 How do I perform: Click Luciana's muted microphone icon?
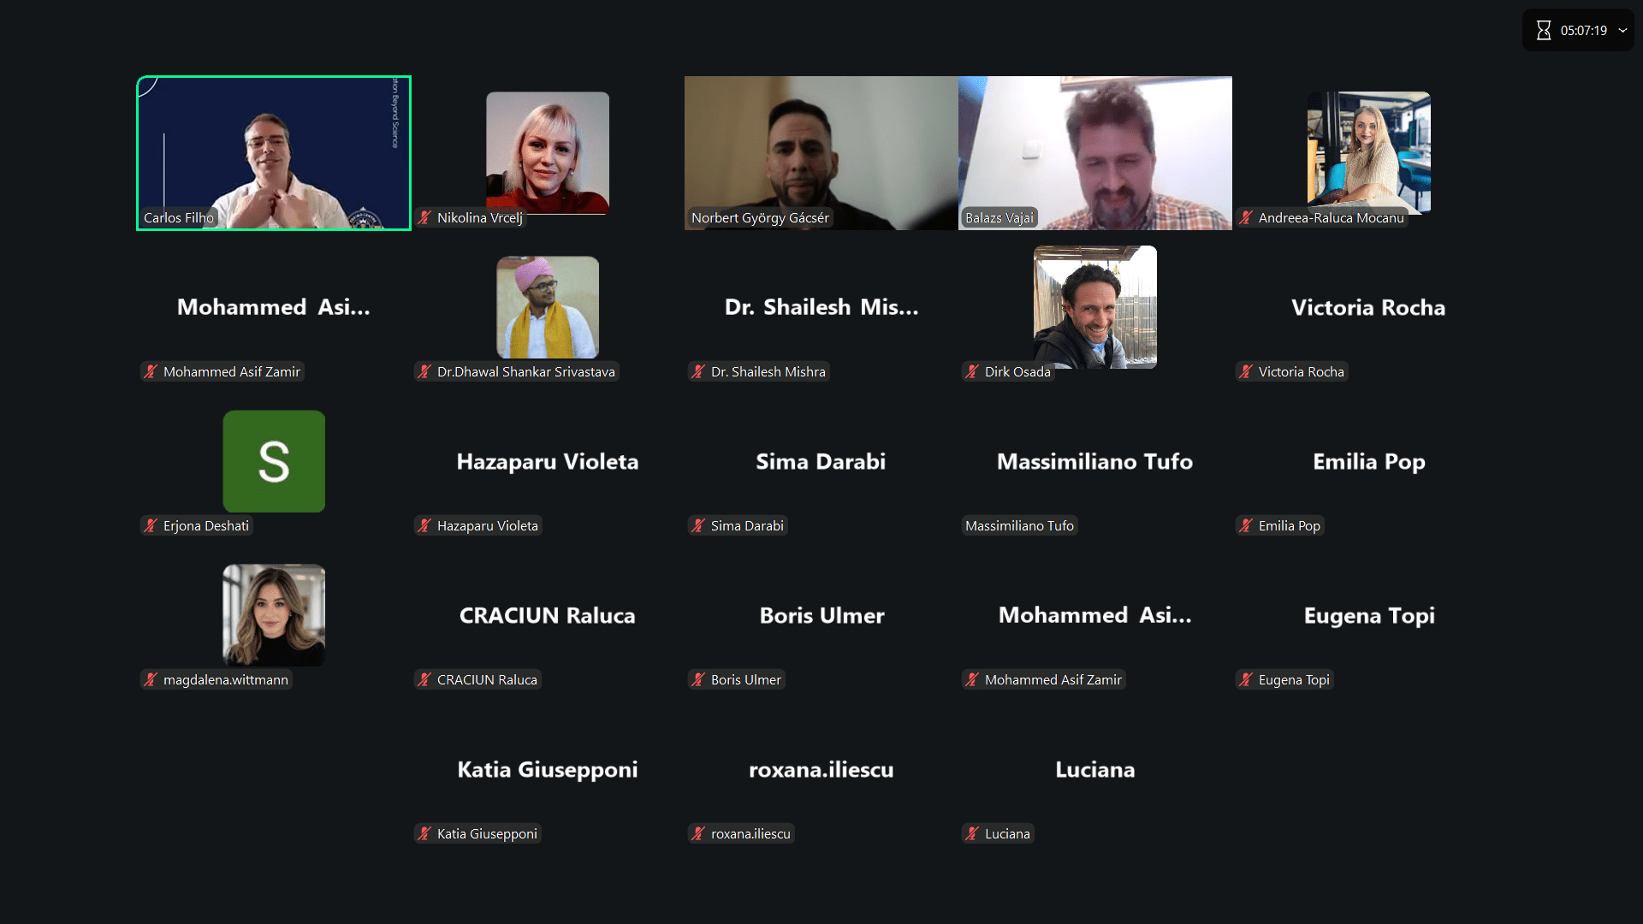[x=972, y=834]
